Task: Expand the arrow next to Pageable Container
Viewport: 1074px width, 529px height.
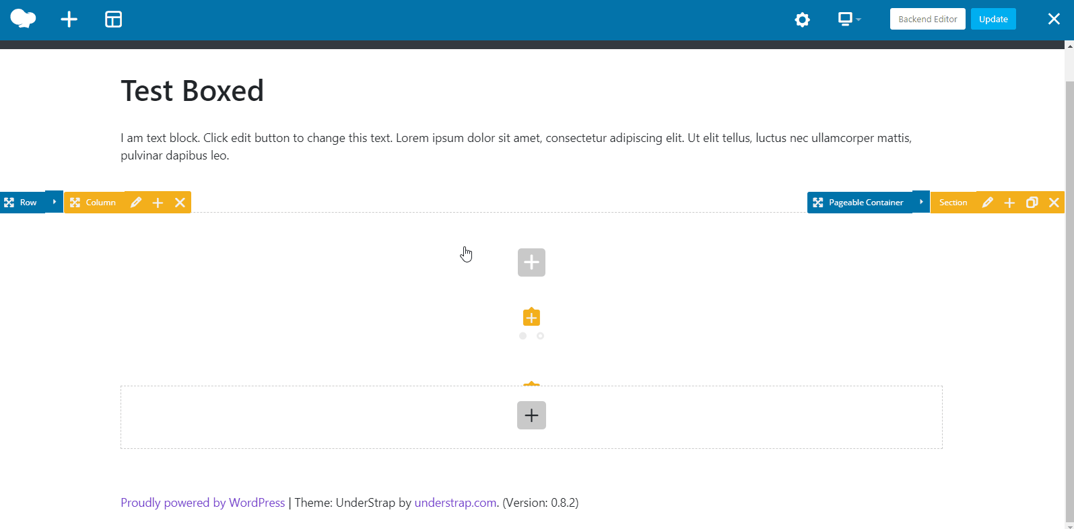Action: point(920,202)
